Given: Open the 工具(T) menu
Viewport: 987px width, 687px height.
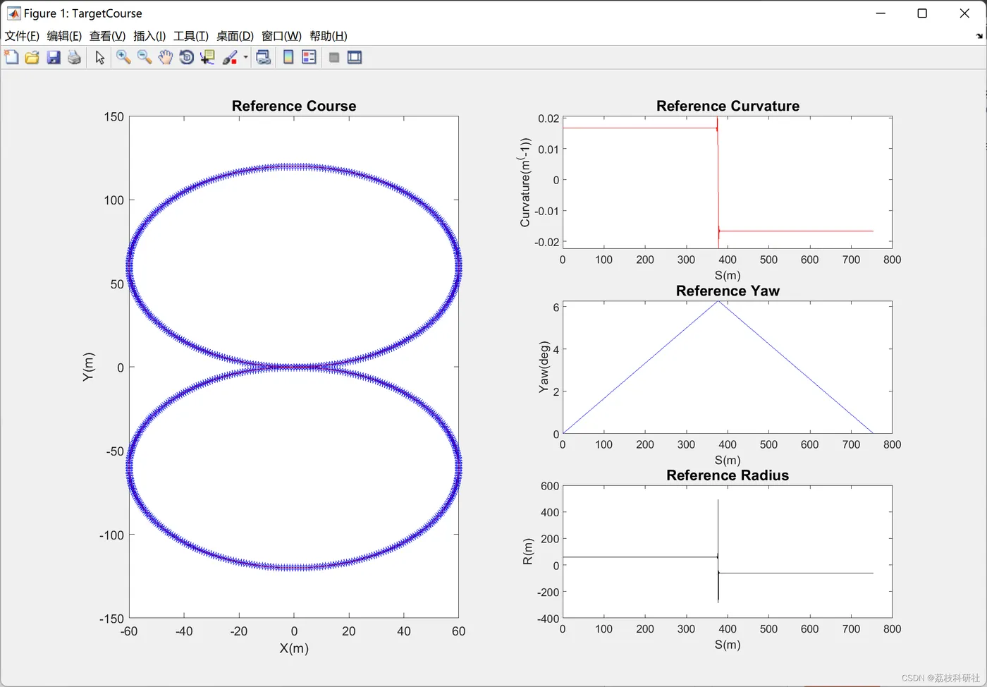Looking at the screenshot, I should (191, 36).
